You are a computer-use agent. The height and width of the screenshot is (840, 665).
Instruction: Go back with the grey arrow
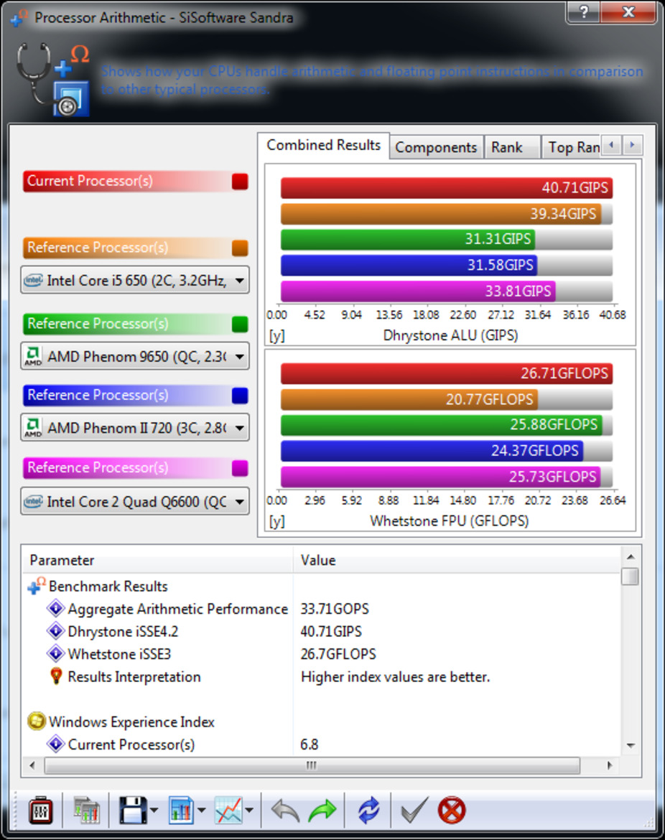[x=285, y=810]
